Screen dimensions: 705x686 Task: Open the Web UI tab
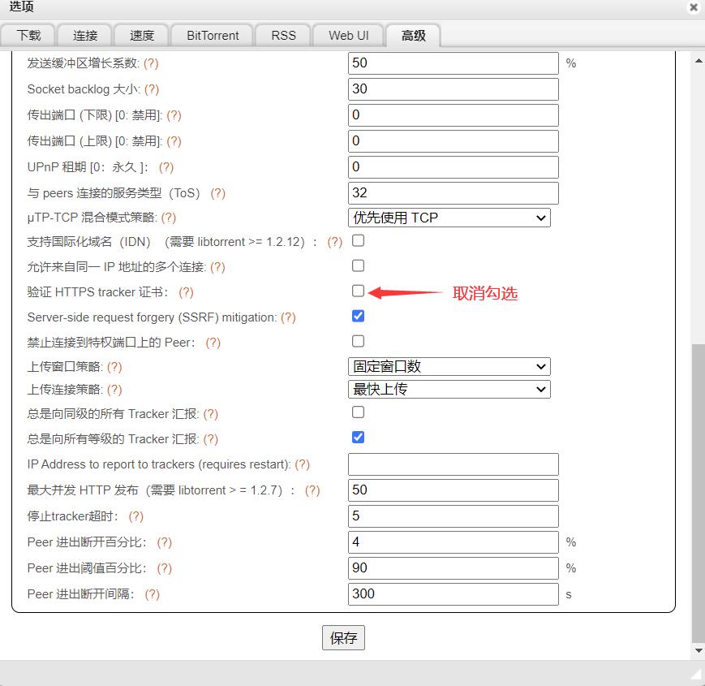(x=348, y=35)
